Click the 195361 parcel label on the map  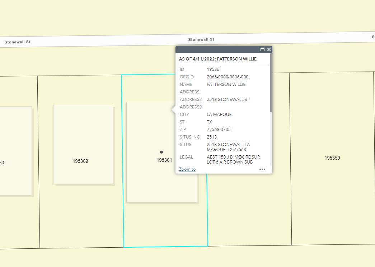(164, 160)
